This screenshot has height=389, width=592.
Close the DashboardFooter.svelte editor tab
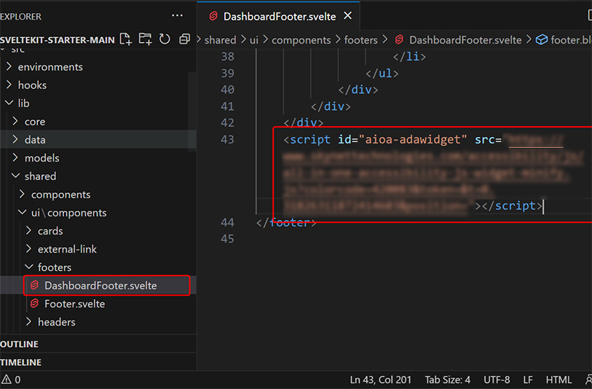348,16
